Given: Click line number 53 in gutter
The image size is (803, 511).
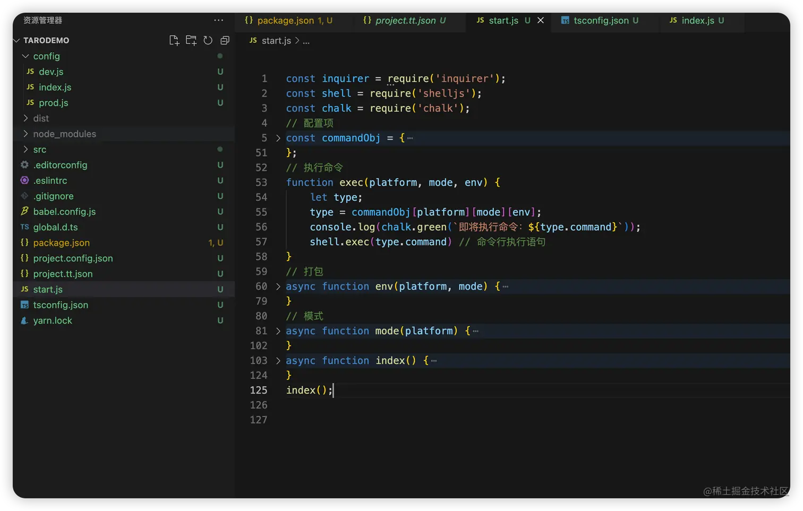Looking at the screenshot, I should [261, 183].
